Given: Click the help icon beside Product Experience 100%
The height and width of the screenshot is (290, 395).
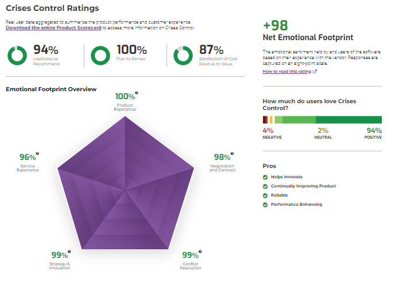Looking at the screenshot, I should [137, 92].
